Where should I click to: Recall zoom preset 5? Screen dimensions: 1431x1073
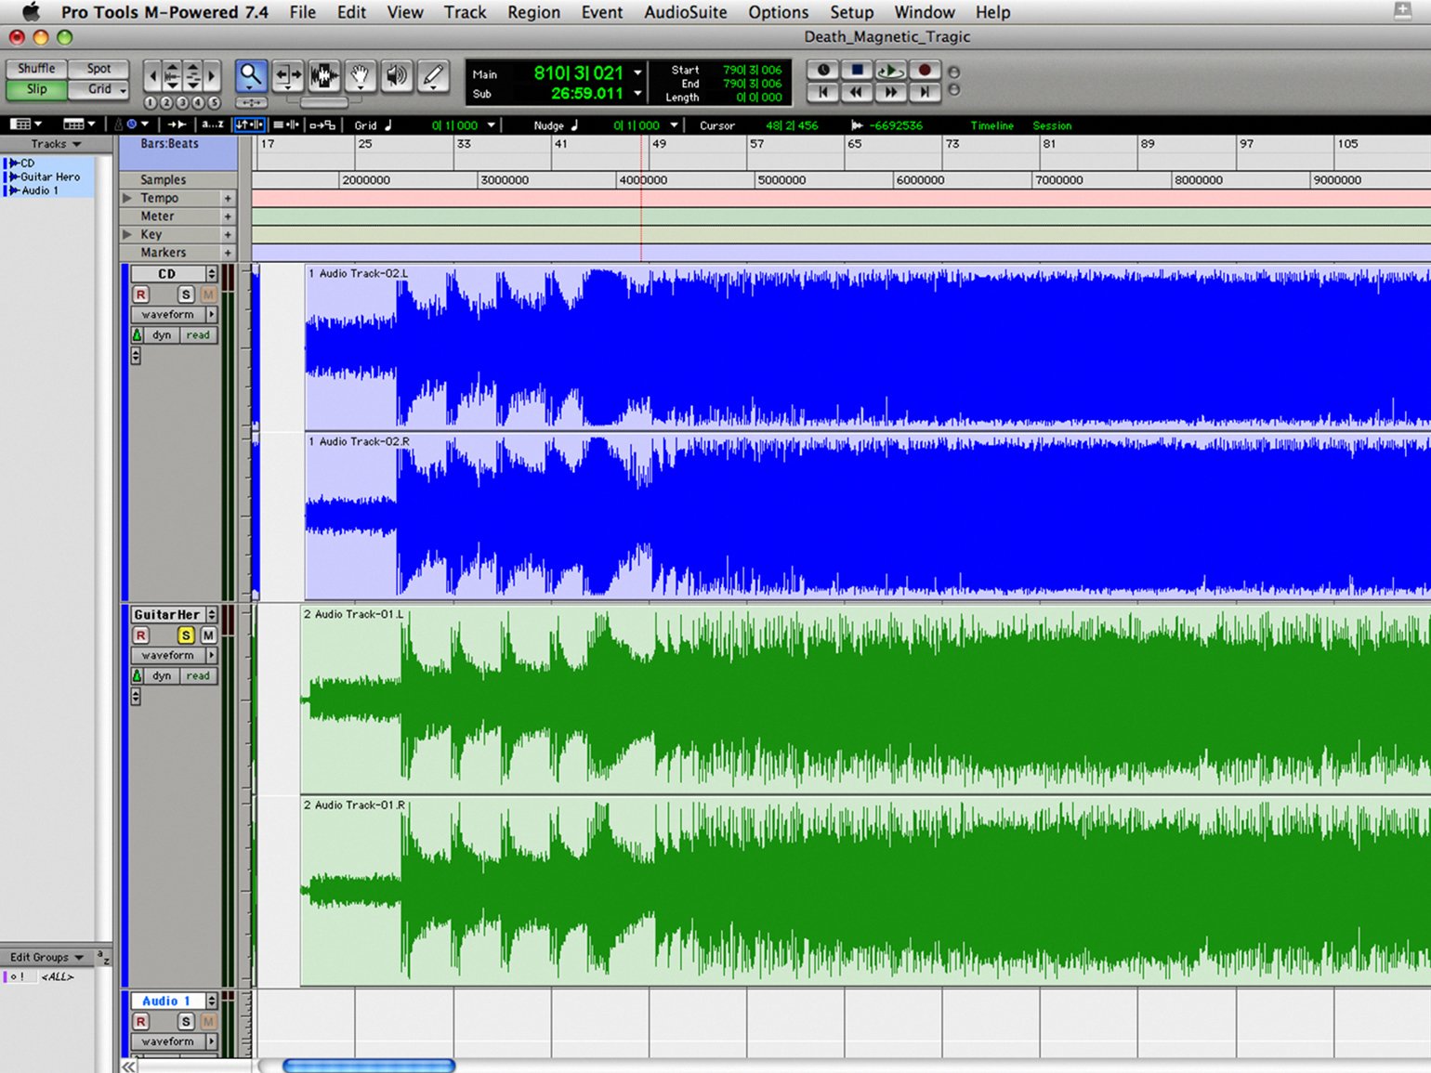click(x=214, y=102)
